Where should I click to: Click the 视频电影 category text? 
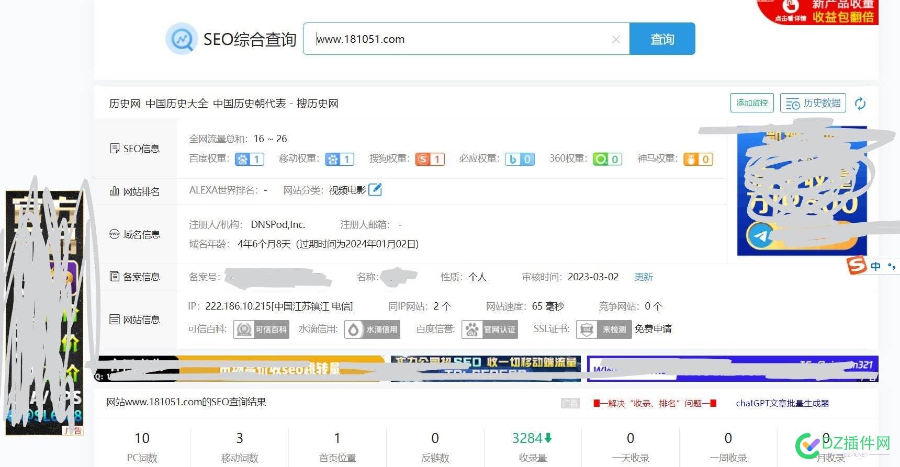pyautogui.click(x=347, y=190)
